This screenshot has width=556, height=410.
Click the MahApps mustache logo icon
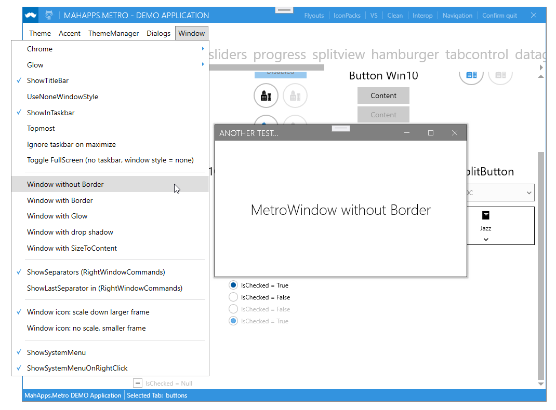[x=30, y=15]
